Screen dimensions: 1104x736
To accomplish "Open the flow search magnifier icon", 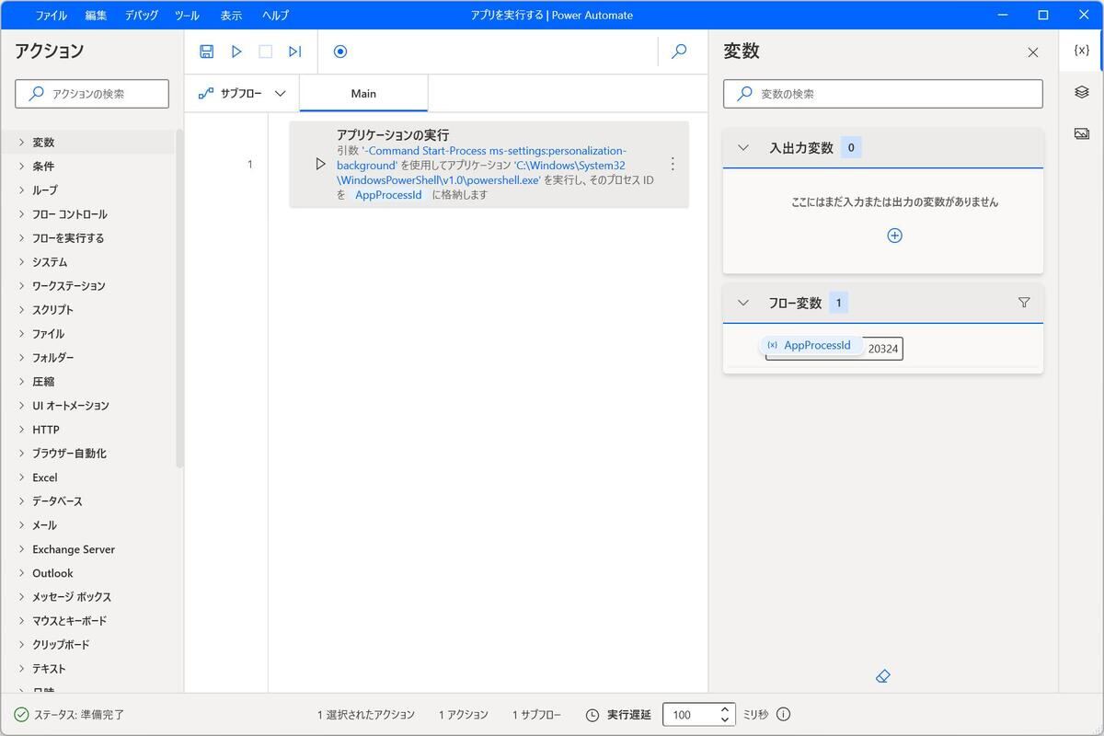I will [x=679, y=52].
